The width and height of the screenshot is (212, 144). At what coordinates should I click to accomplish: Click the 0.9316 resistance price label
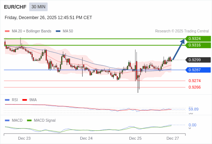tap(198, 45)
